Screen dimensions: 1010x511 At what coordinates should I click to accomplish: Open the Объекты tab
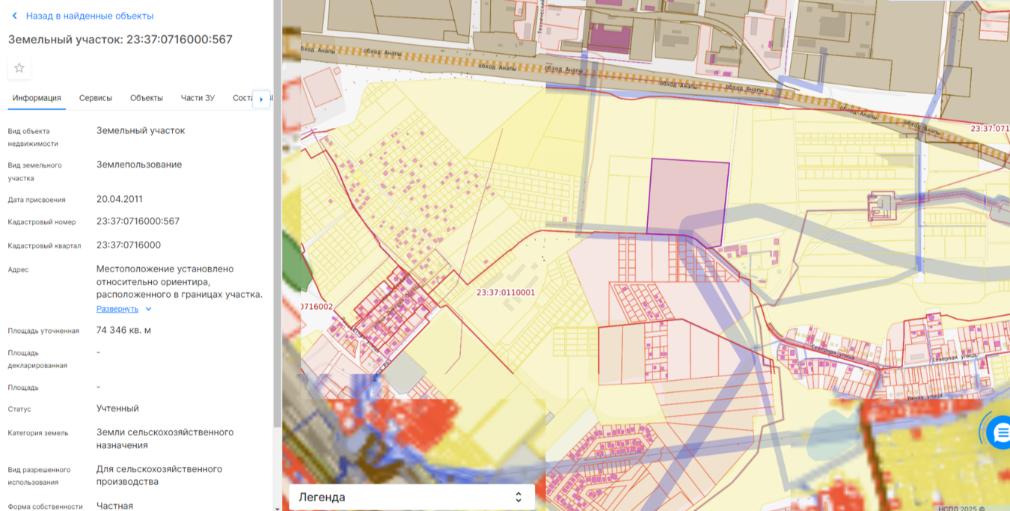click(x=146, y=98)
